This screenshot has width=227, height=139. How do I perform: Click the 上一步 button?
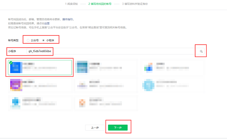[x=95, y=128]
